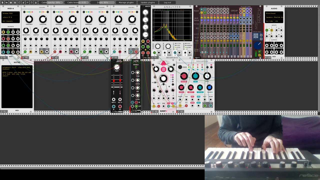
Task: Click the New patch icon in toolbar
Action: click(2, 2)
